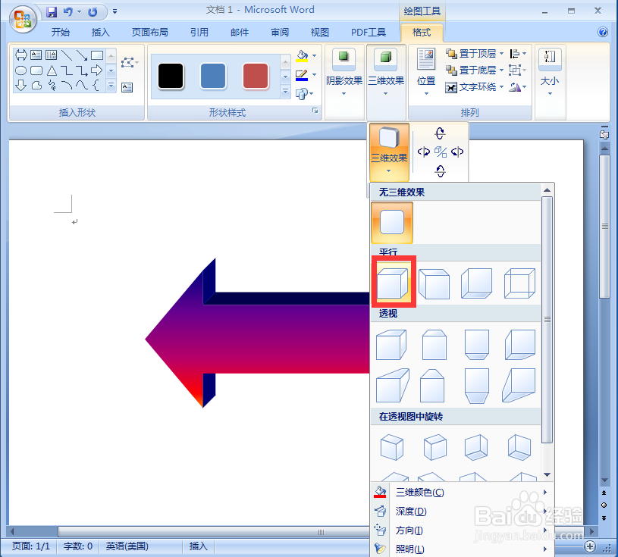The height and width of the screenshot is (557, 618).
Task: Expand the text wrapping dropdown
Action: tap(502, 86)
